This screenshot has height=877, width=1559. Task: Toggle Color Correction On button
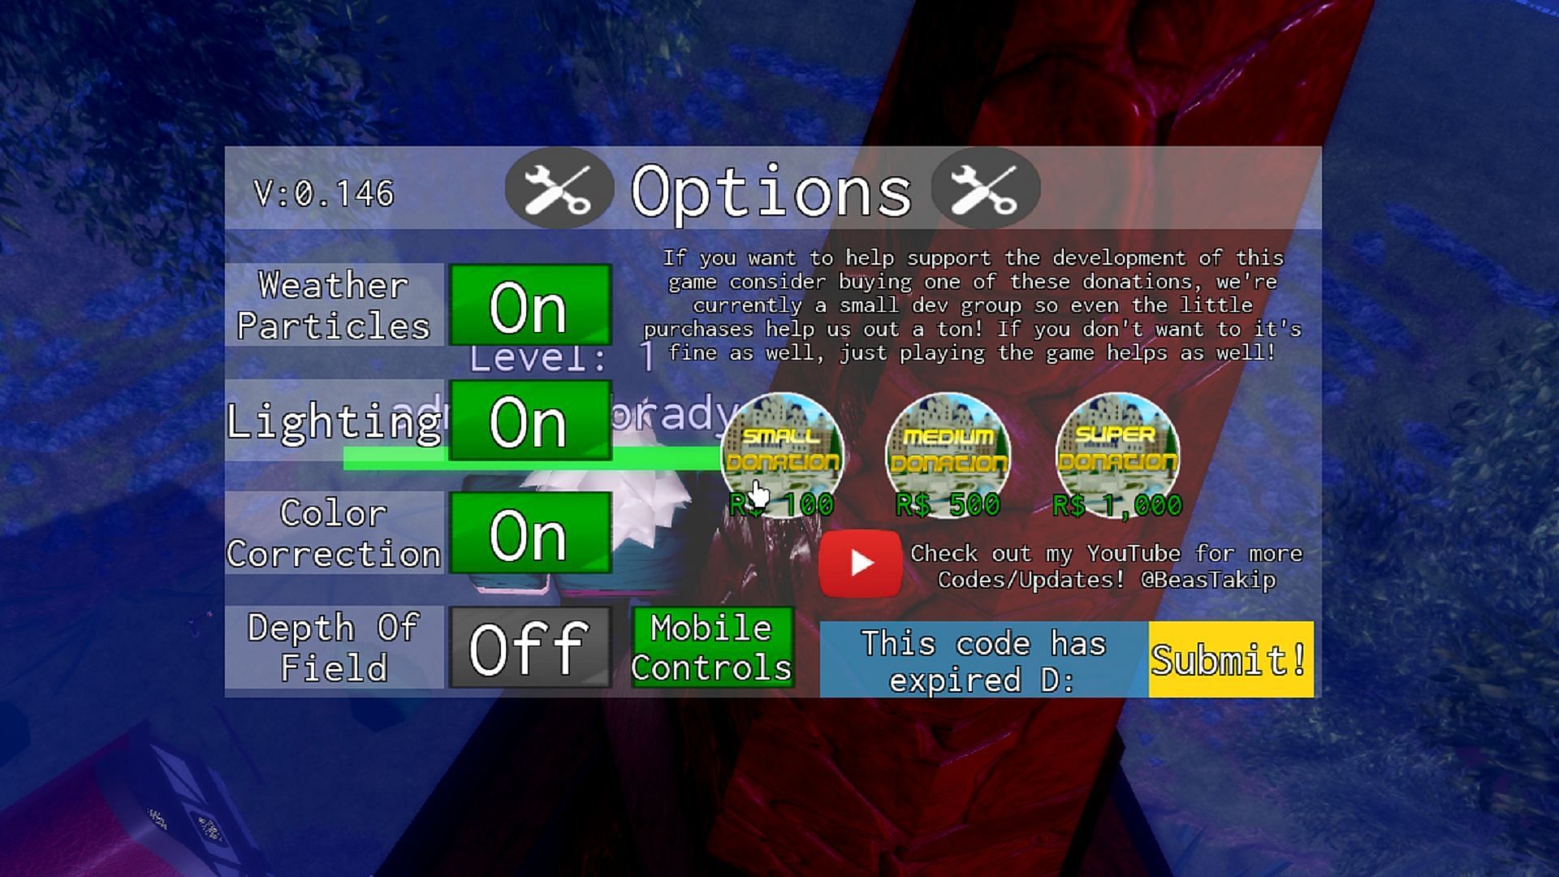pos(529,535)
